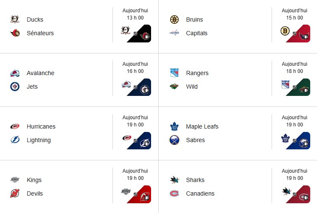
Task: Click the Rangers team logo
Action: (174, 73)
